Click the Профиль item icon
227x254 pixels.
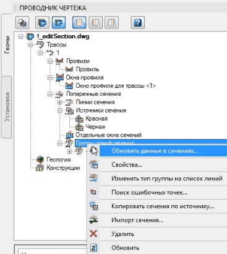(69, 69)
